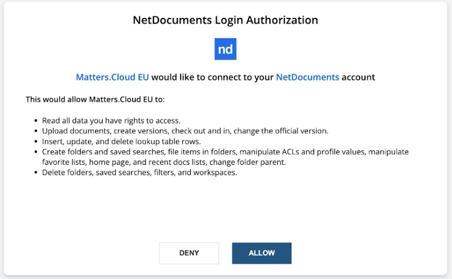Deny the authorization request
The height and width of the screenshot is (279, 452).
pos(189,253)
